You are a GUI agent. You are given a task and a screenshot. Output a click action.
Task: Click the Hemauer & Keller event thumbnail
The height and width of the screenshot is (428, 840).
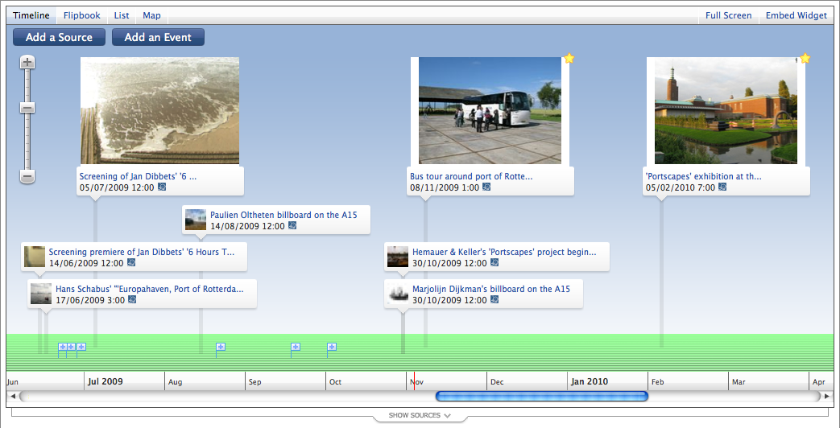click(x=398, y=257)
